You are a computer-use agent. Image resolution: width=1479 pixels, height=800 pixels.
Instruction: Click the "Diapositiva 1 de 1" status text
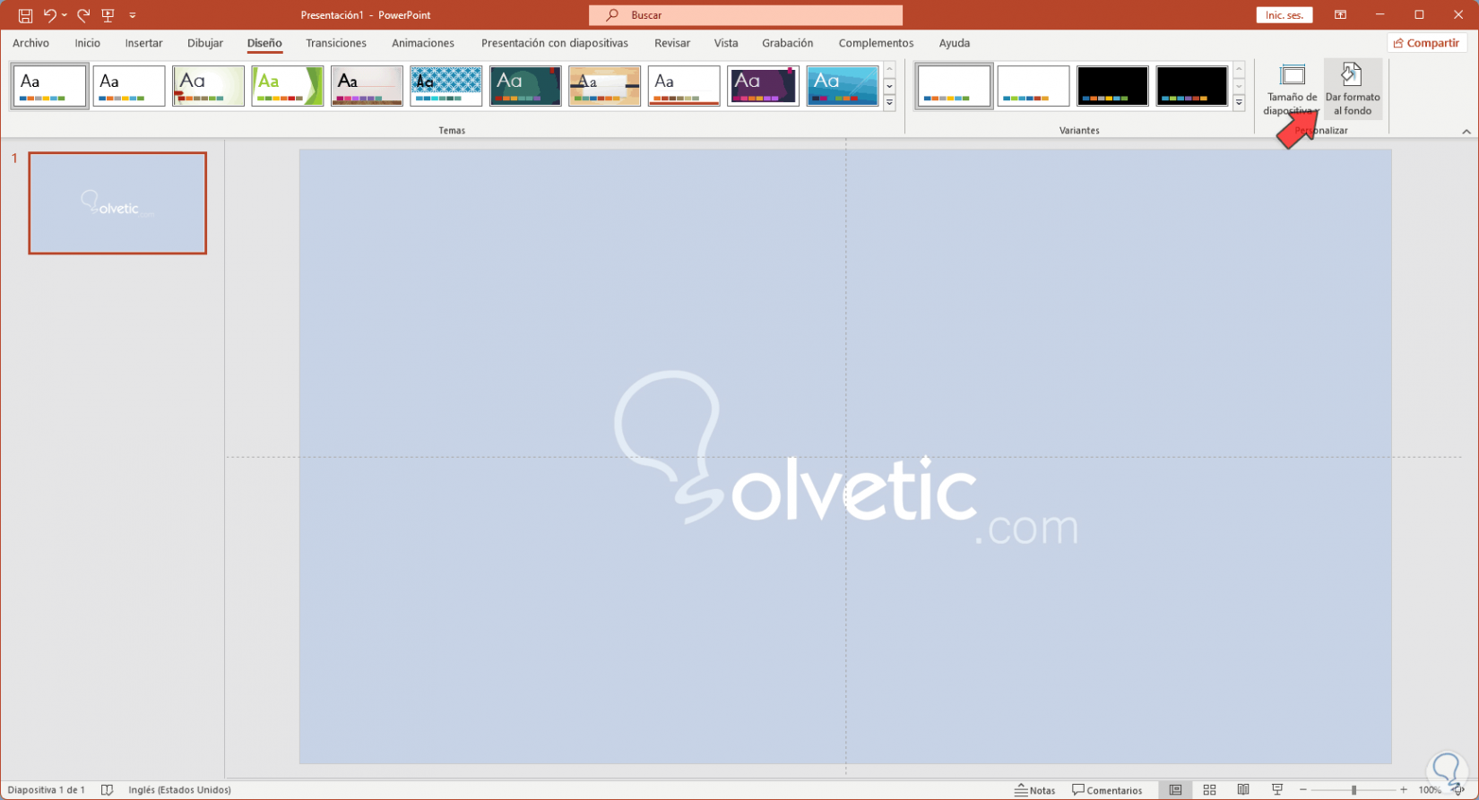pos(47,790)
